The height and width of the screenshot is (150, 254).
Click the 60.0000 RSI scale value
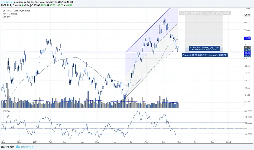(249, 123)
